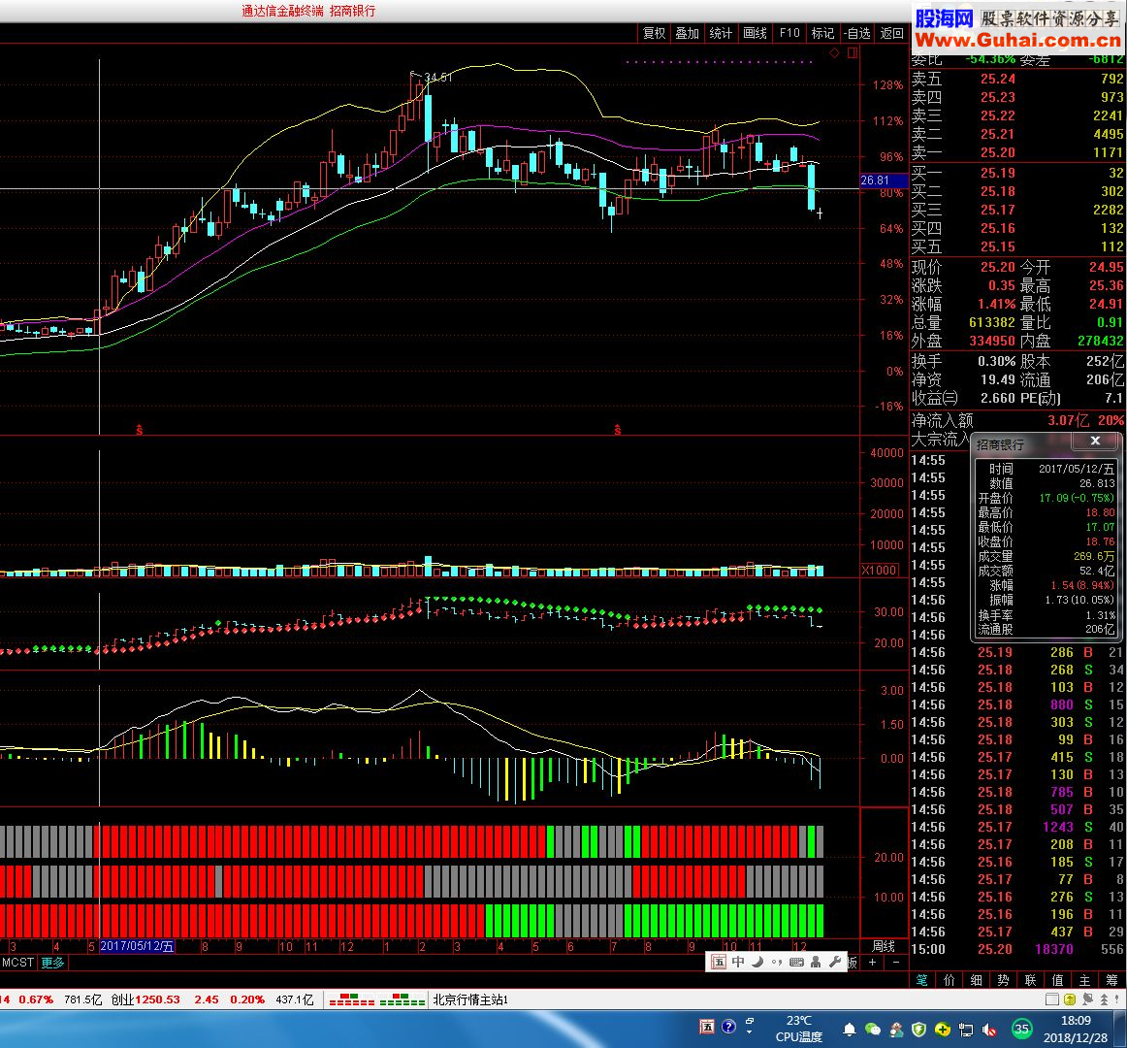The image size is (1127, 1048).
Task: Switch to the 筹 chip distribution tab
Action: click(1111, 980)
